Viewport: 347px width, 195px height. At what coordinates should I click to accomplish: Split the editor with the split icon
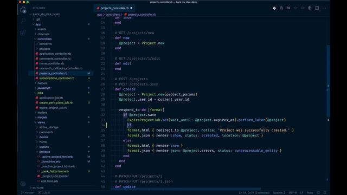coord(317,8)
